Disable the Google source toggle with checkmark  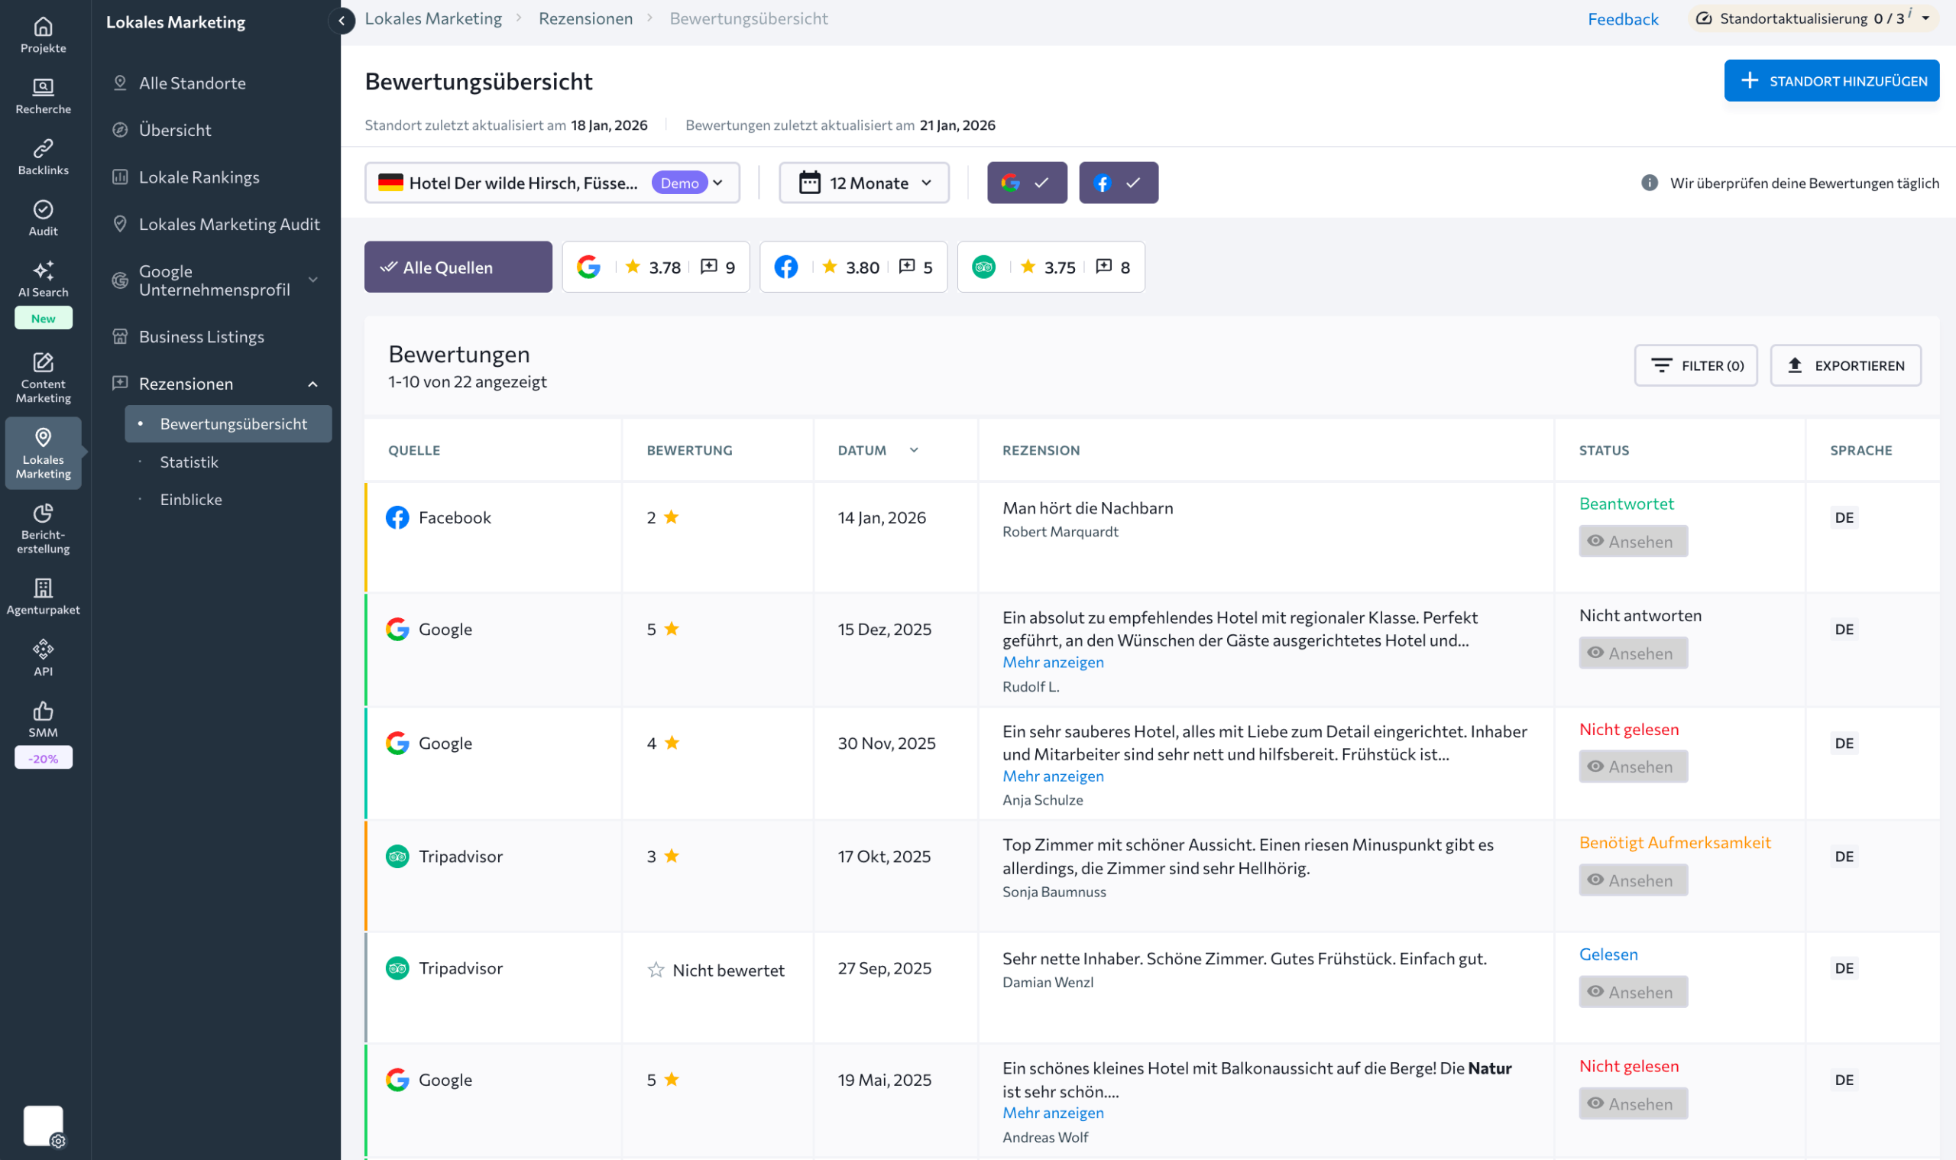coord(1027,182)
